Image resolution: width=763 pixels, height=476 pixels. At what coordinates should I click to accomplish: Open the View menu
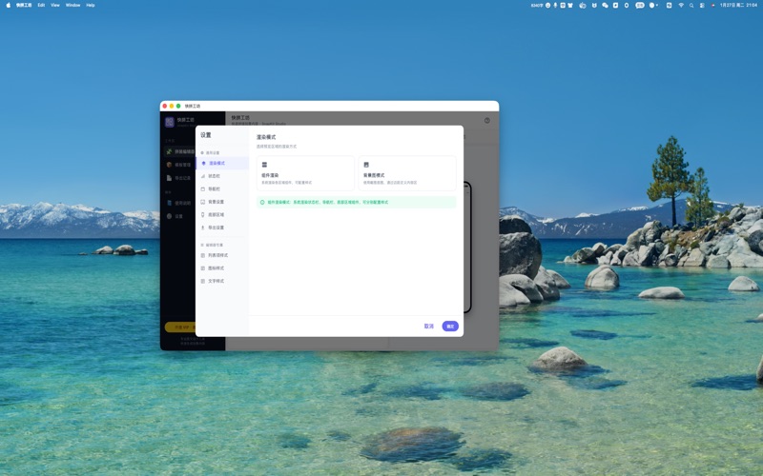55,5
